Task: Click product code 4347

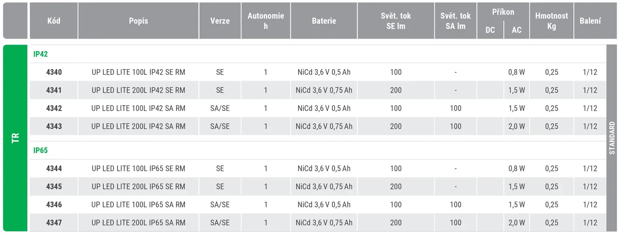Action: pyautogui.click(x=54, y=223)
